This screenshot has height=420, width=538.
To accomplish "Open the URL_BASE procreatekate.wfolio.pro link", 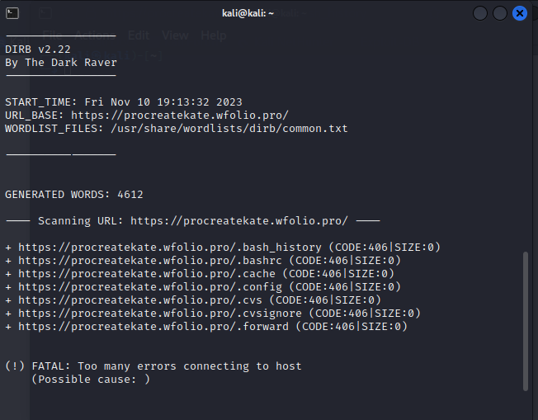I will [x=180, y=116].
